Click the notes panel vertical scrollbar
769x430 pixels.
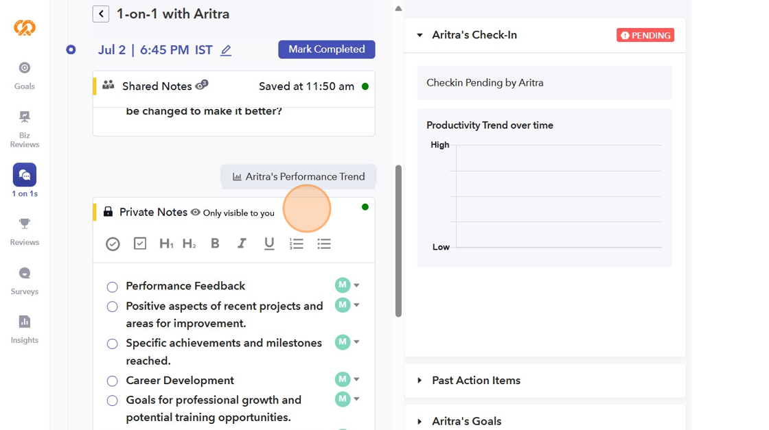click(x=398, y=240)
